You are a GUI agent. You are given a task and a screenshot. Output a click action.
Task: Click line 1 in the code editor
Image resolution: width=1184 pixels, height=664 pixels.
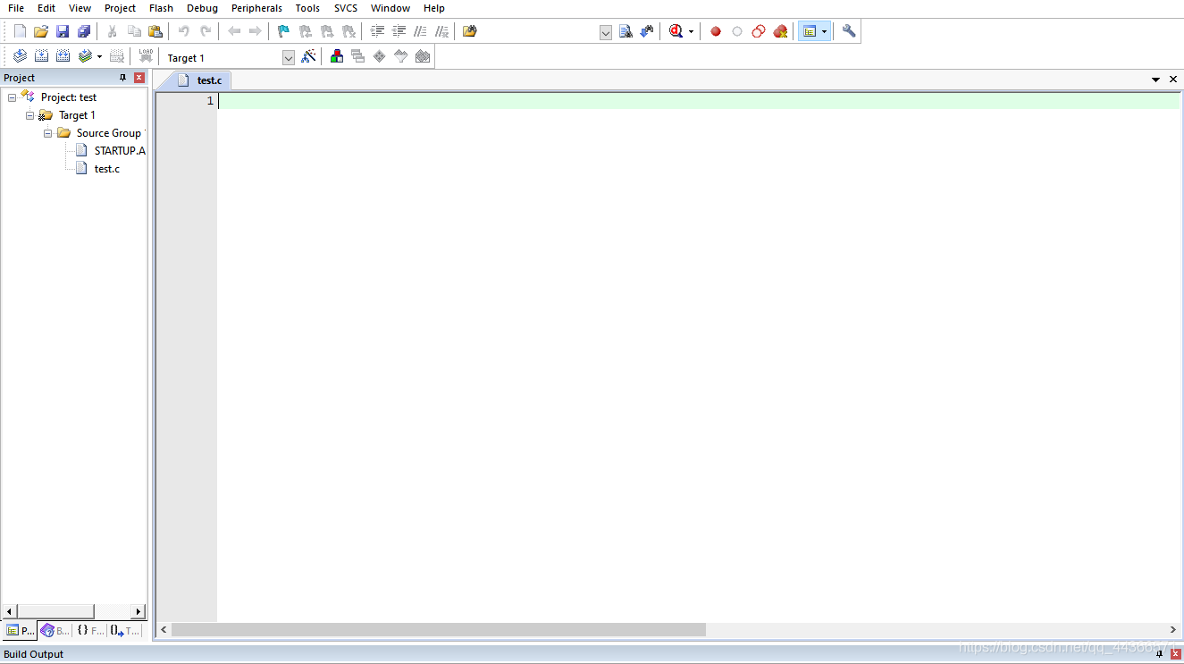click(x=698, y=101)
